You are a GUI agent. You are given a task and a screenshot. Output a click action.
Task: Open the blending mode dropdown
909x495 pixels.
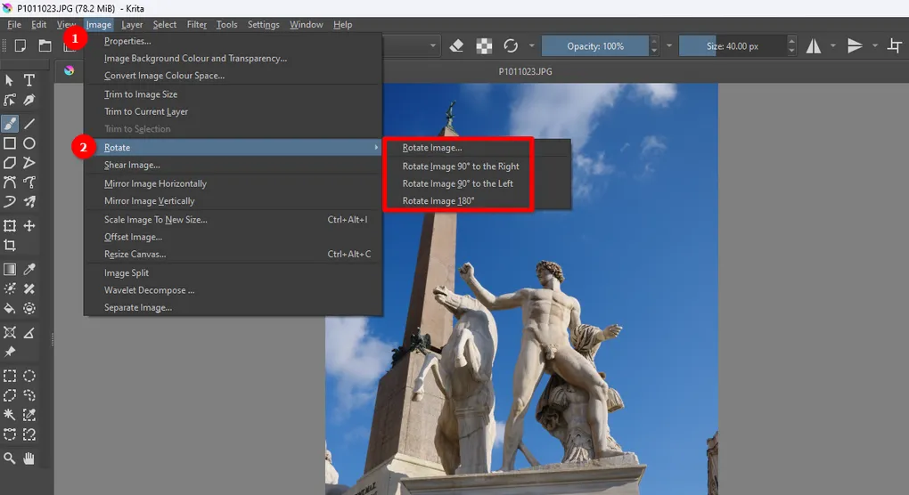[433, 46]
